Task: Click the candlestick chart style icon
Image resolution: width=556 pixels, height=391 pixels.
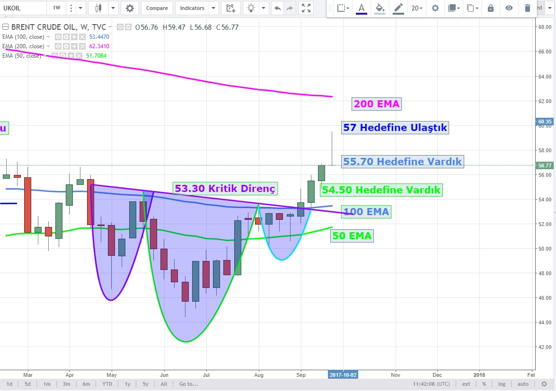Action: 98,8
